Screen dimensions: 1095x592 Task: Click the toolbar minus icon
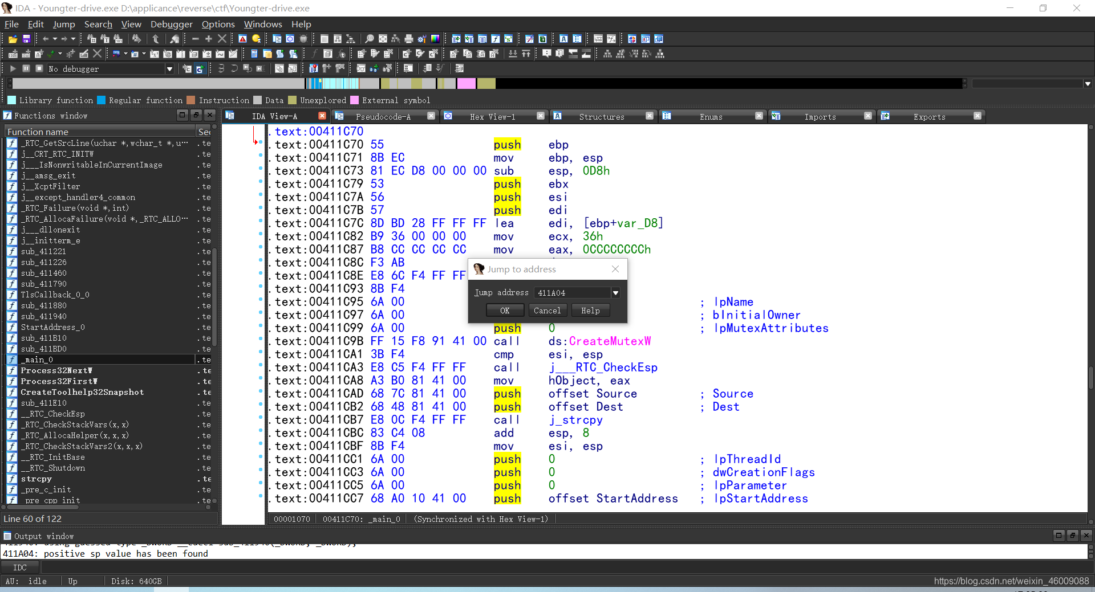coord(195,39)
